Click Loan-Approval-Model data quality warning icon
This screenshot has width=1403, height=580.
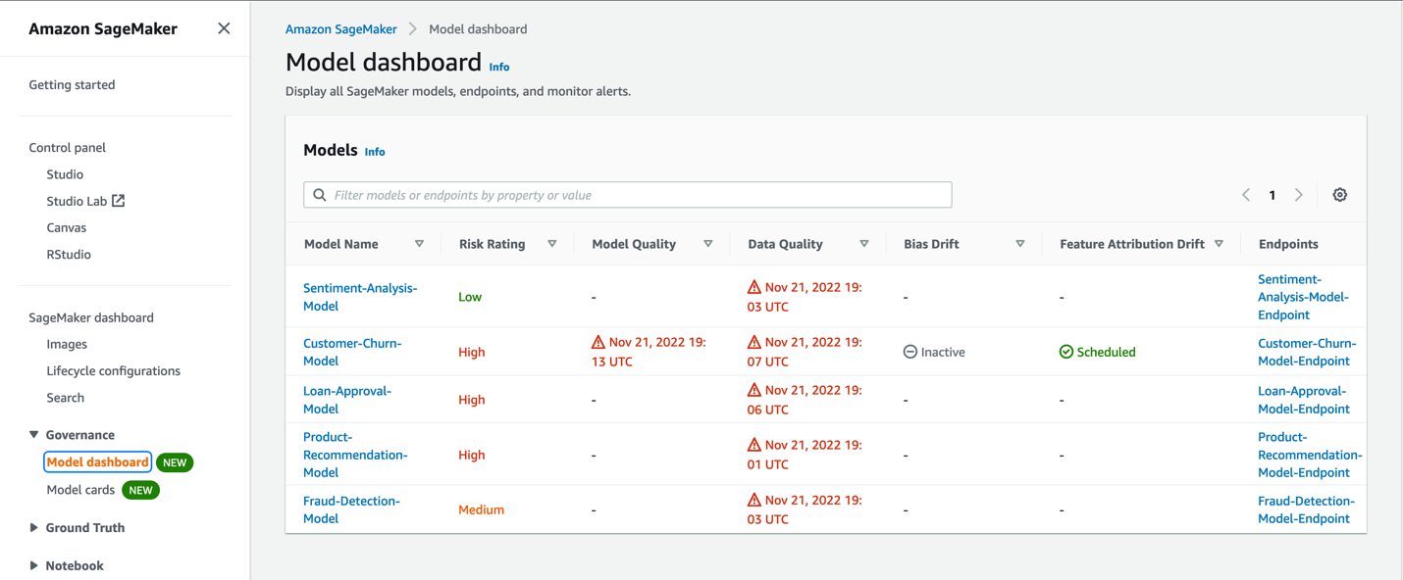pyautogui.click(x=754, y=390)
